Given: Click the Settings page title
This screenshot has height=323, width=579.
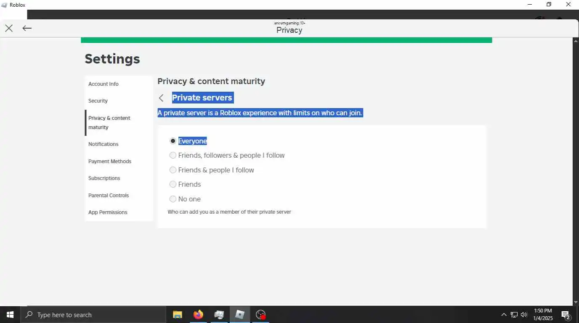Looking at the screenshot, I should coord(112,59).
